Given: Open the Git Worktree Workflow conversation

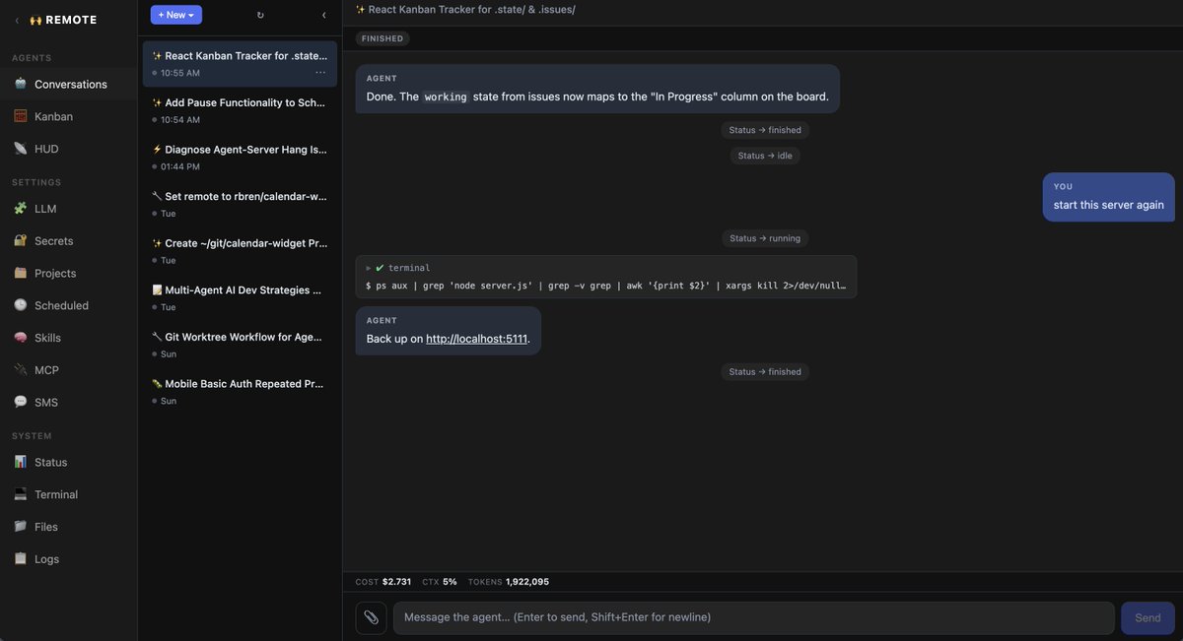Looking at the screenshot, I should [x=240, y=345].
